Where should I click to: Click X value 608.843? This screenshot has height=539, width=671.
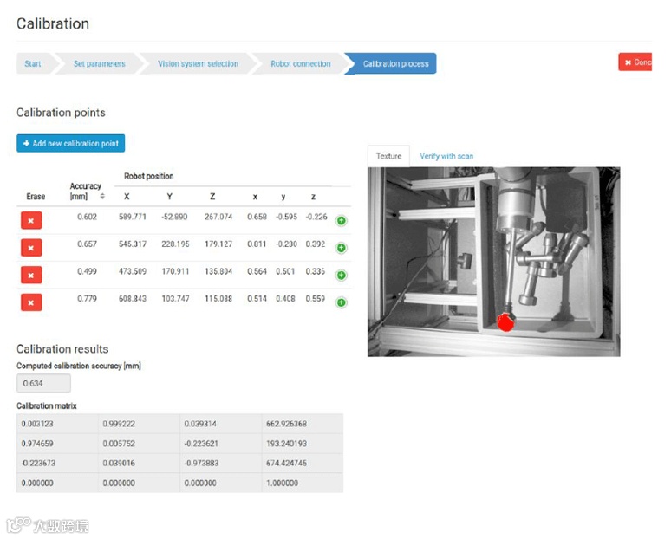tap(133, 299)
